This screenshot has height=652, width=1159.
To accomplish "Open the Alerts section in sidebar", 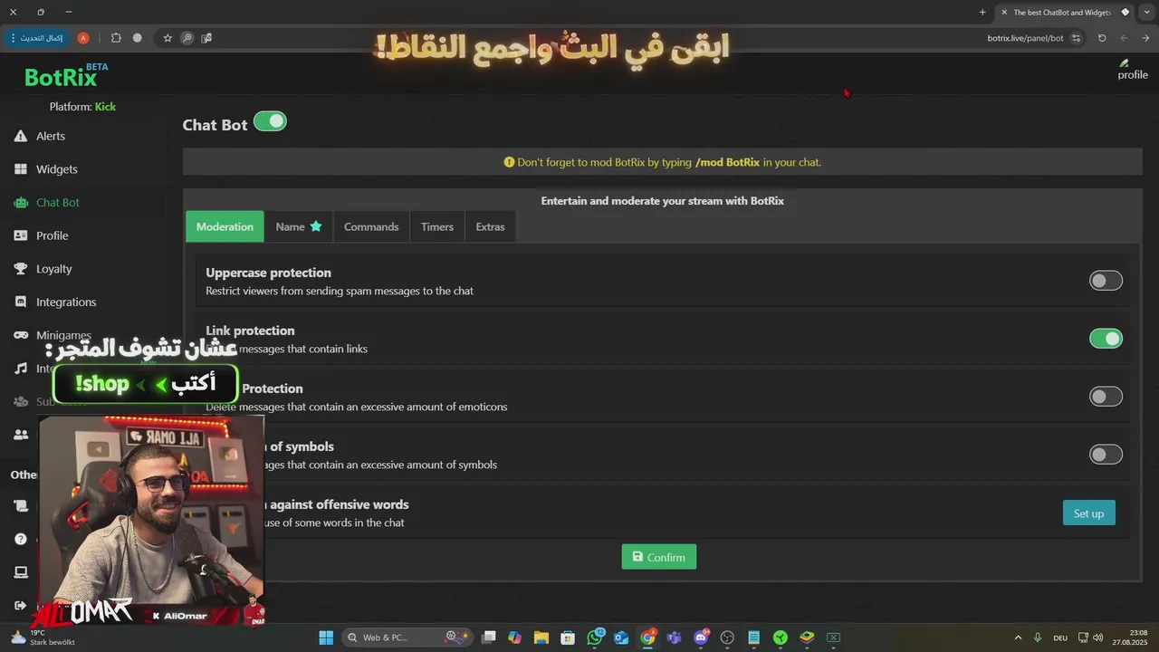I will (50, 136).
